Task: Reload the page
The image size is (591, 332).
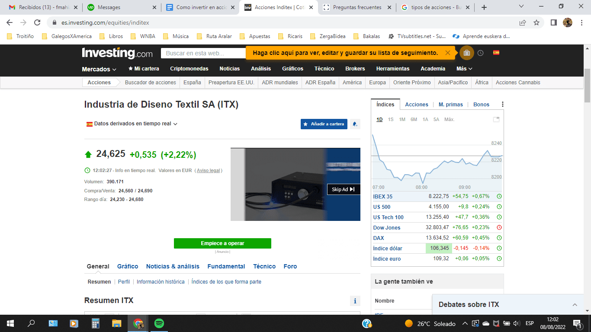Action: click(38, 22)
